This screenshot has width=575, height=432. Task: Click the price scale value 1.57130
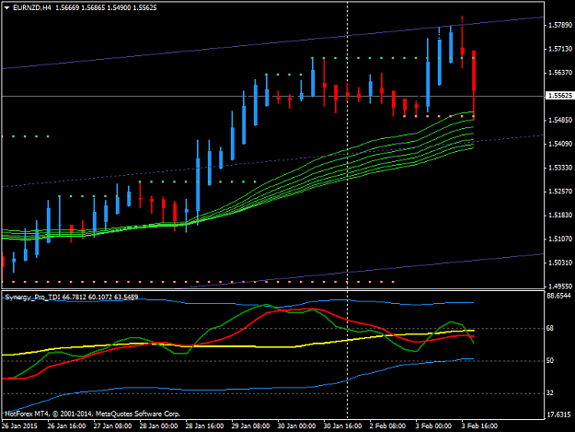(x=560, y=49)
